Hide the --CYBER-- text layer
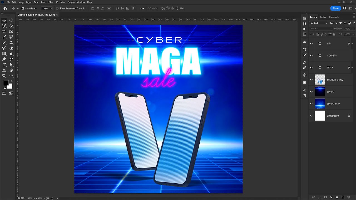This screenshot has width=356, height=200. point(311,56)
